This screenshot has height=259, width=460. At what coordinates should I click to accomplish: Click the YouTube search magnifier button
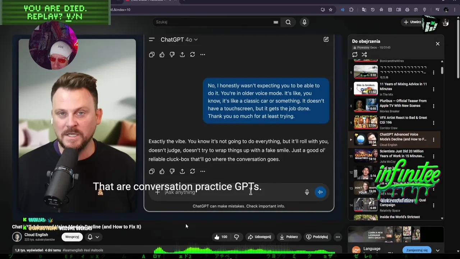(x=288, y=22)
